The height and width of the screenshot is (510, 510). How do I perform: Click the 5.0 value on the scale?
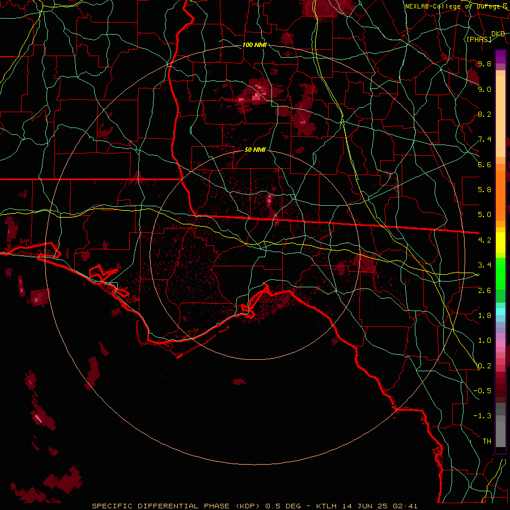click(x=484, y=215)
